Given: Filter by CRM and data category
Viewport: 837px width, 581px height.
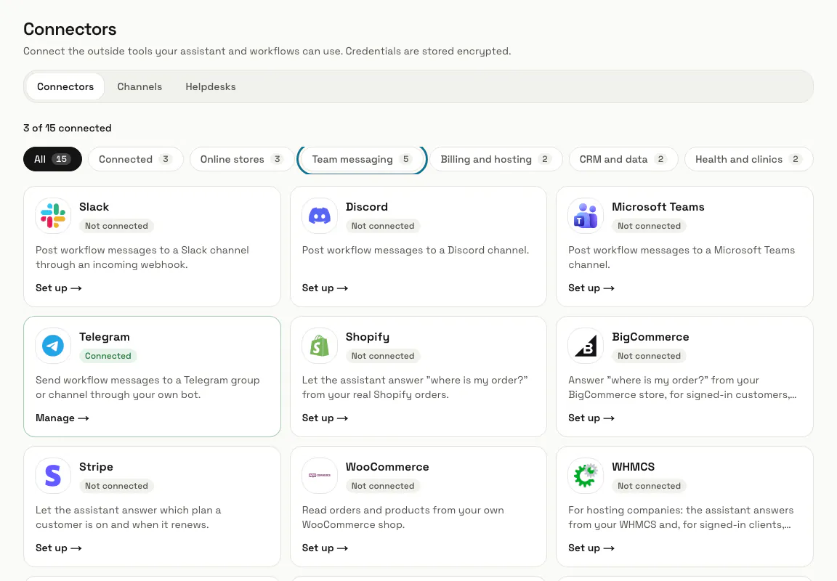Looking at the screenshot, I should [x=623, y=159].
